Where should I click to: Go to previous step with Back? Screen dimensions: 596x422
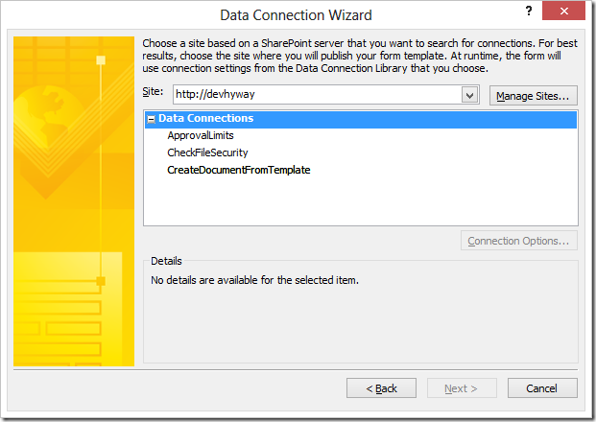point(381,388)
